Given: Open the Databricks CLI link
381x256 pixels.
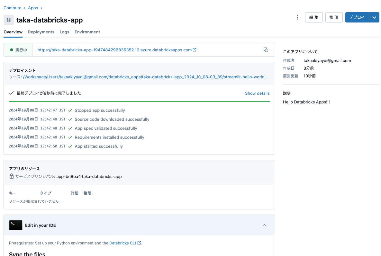Looking at the screenshot, I should pos(122,243).
